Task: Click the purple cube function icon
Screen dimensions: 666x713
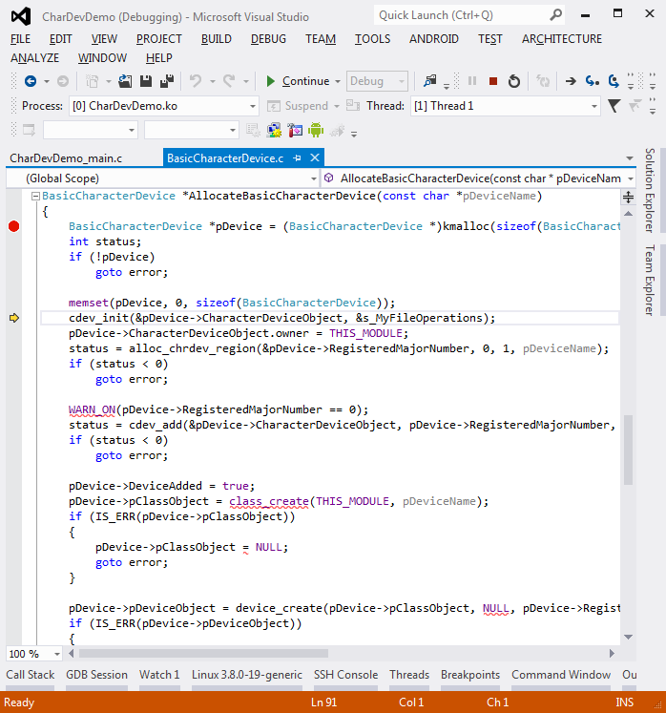Action: click(328, 178)
